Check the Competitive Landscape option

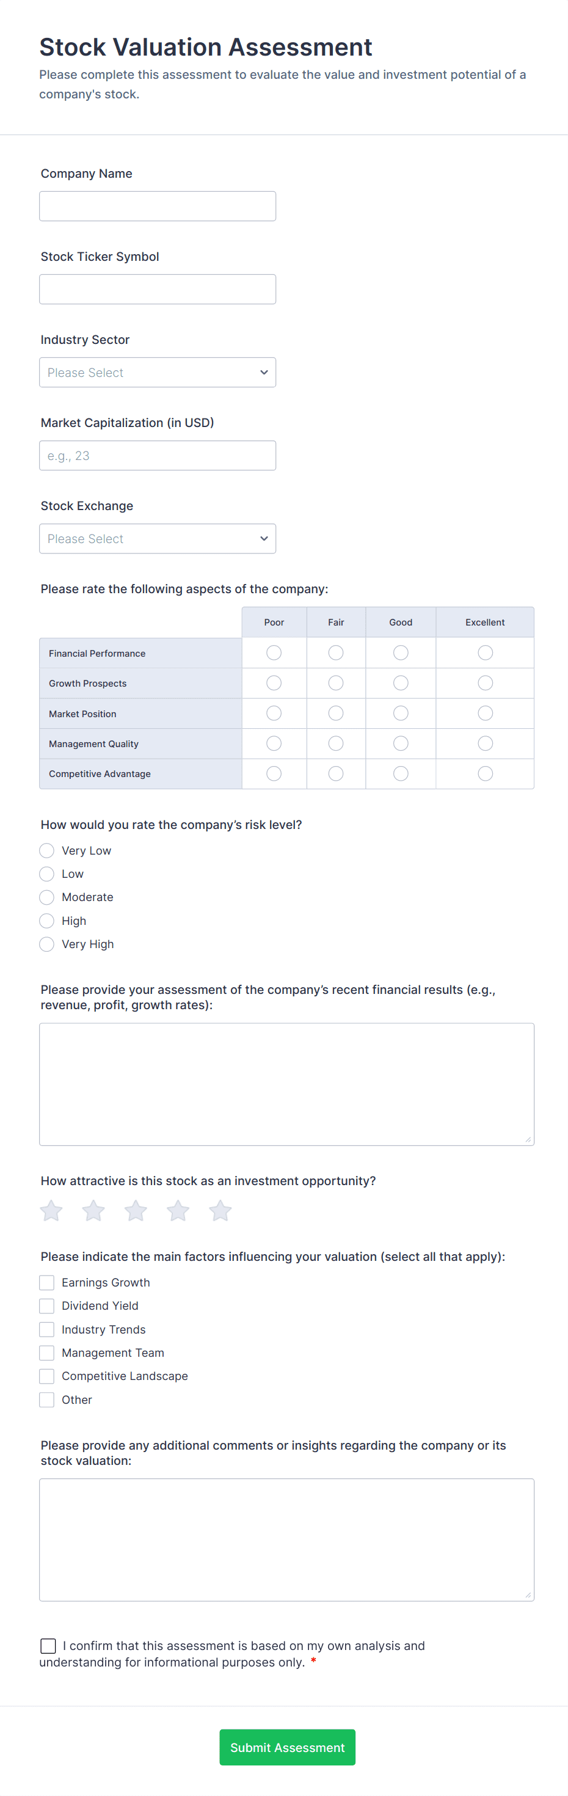pyautogui.click(x=46, y=1376)
